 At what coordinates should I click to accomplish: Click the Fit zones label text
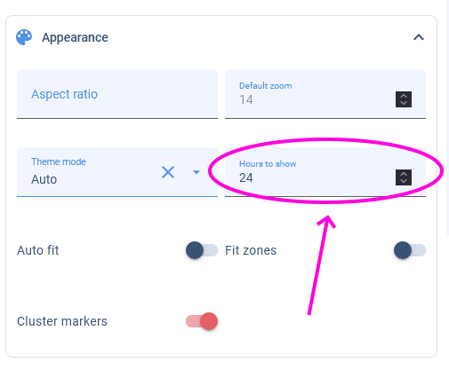(x=251, y=250)
